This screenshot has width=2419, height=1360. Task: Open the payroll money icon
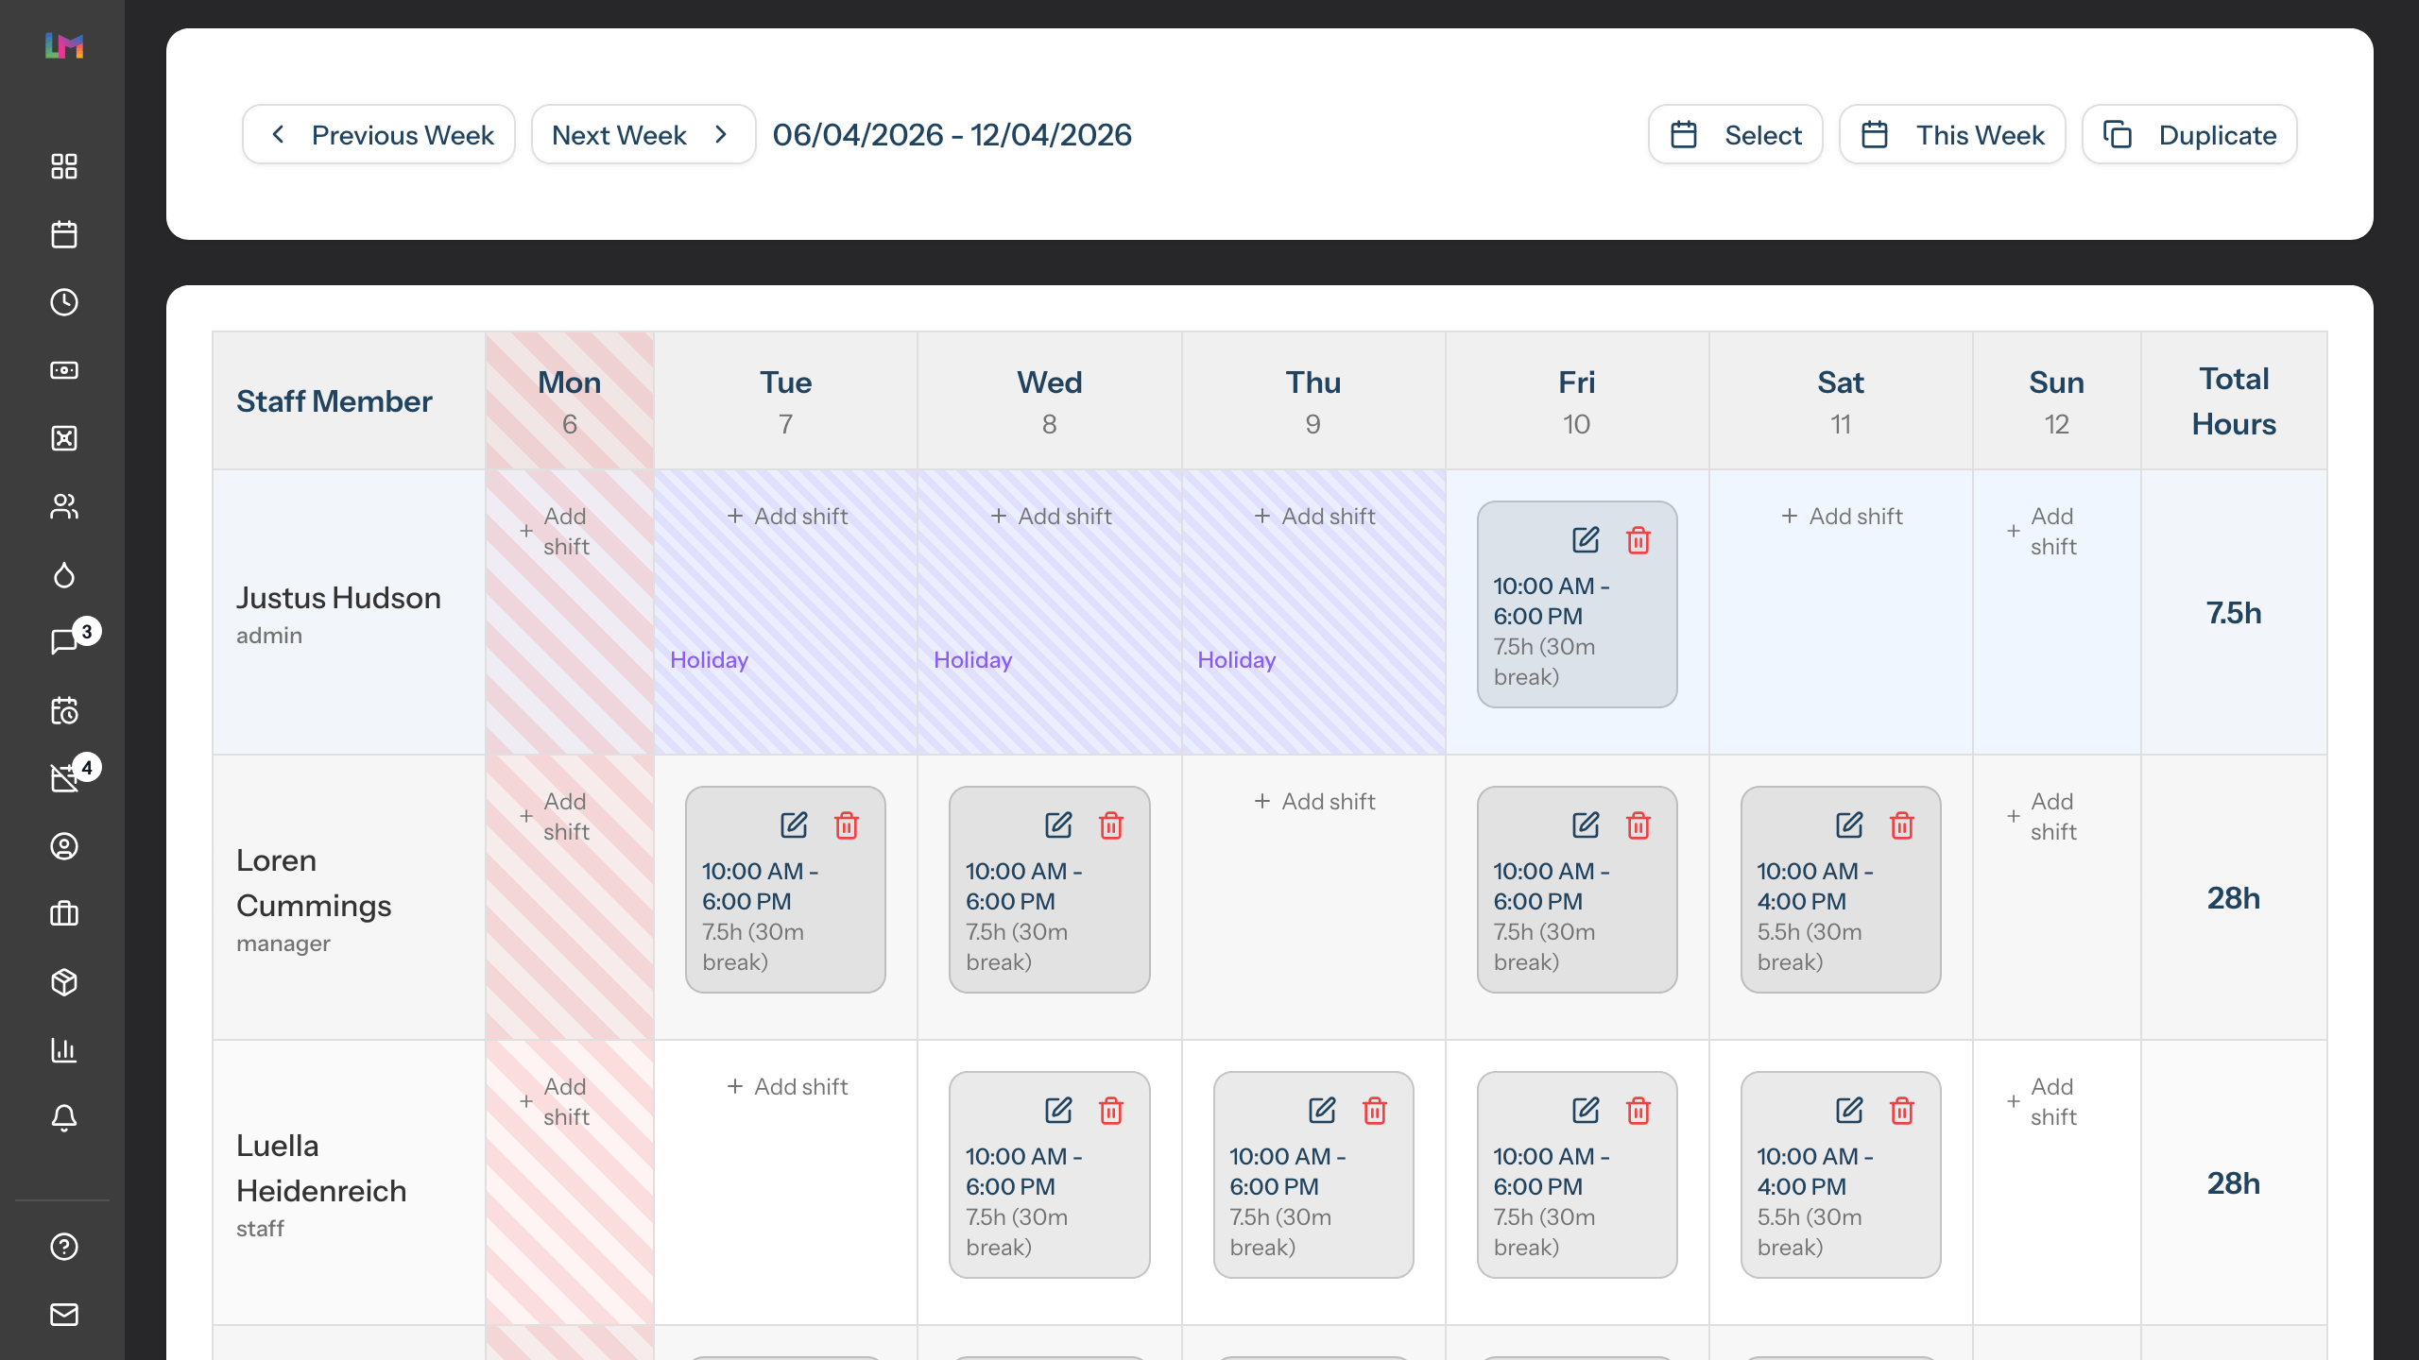[x=63, y=370]
